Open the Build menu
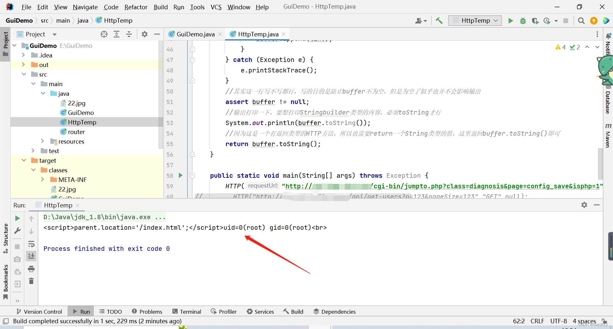 pos(161,7)
